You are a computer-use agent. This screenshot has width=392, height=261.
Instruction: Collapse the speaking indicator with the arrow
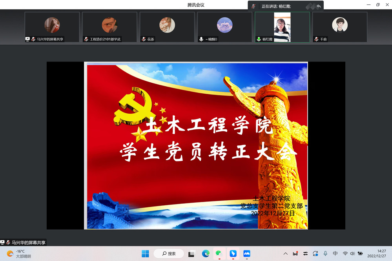[x=319, y=6]
